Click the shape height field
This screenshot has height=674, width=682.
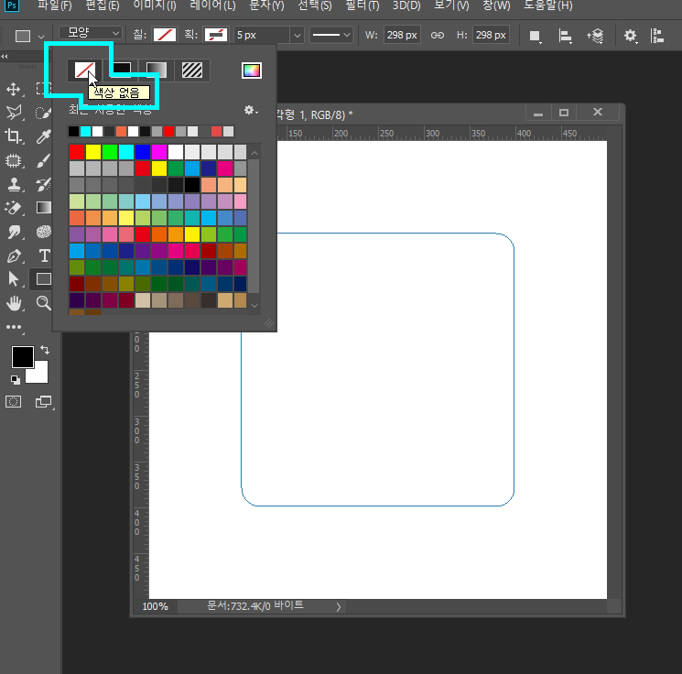click(491, 35)
